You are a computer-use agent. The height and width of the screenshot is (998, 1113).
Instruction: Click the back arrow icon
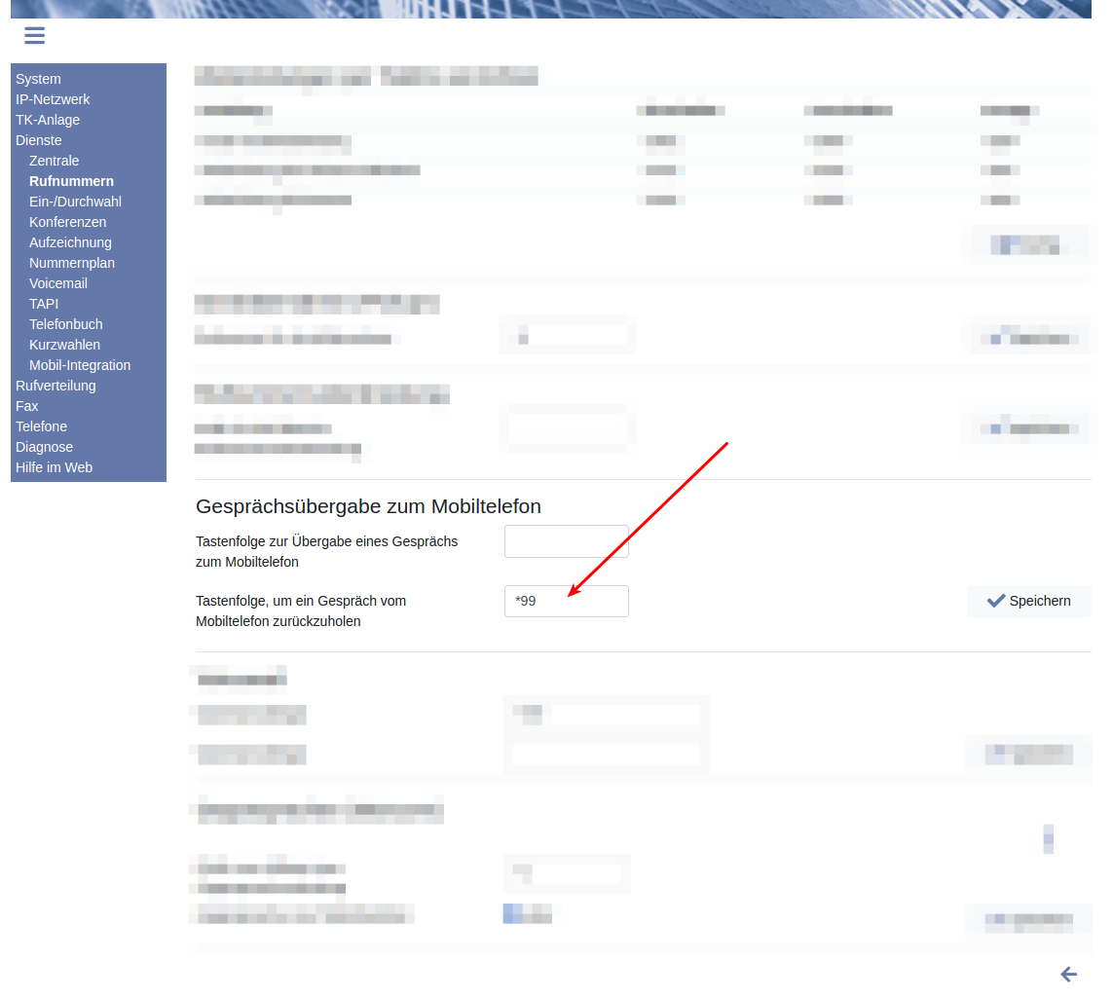(x=1069, y=974)
